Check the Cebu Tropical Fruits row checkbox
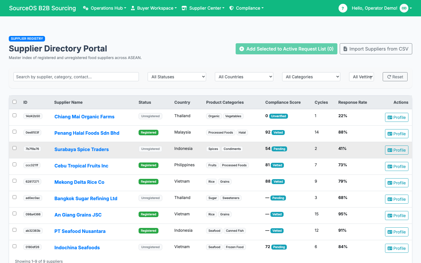 point(14,165)
